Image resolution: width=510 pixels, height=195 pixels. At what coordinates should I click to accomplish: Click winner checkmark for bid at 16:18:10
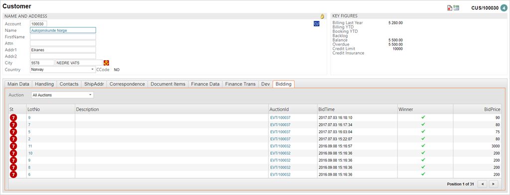point(423,117)
